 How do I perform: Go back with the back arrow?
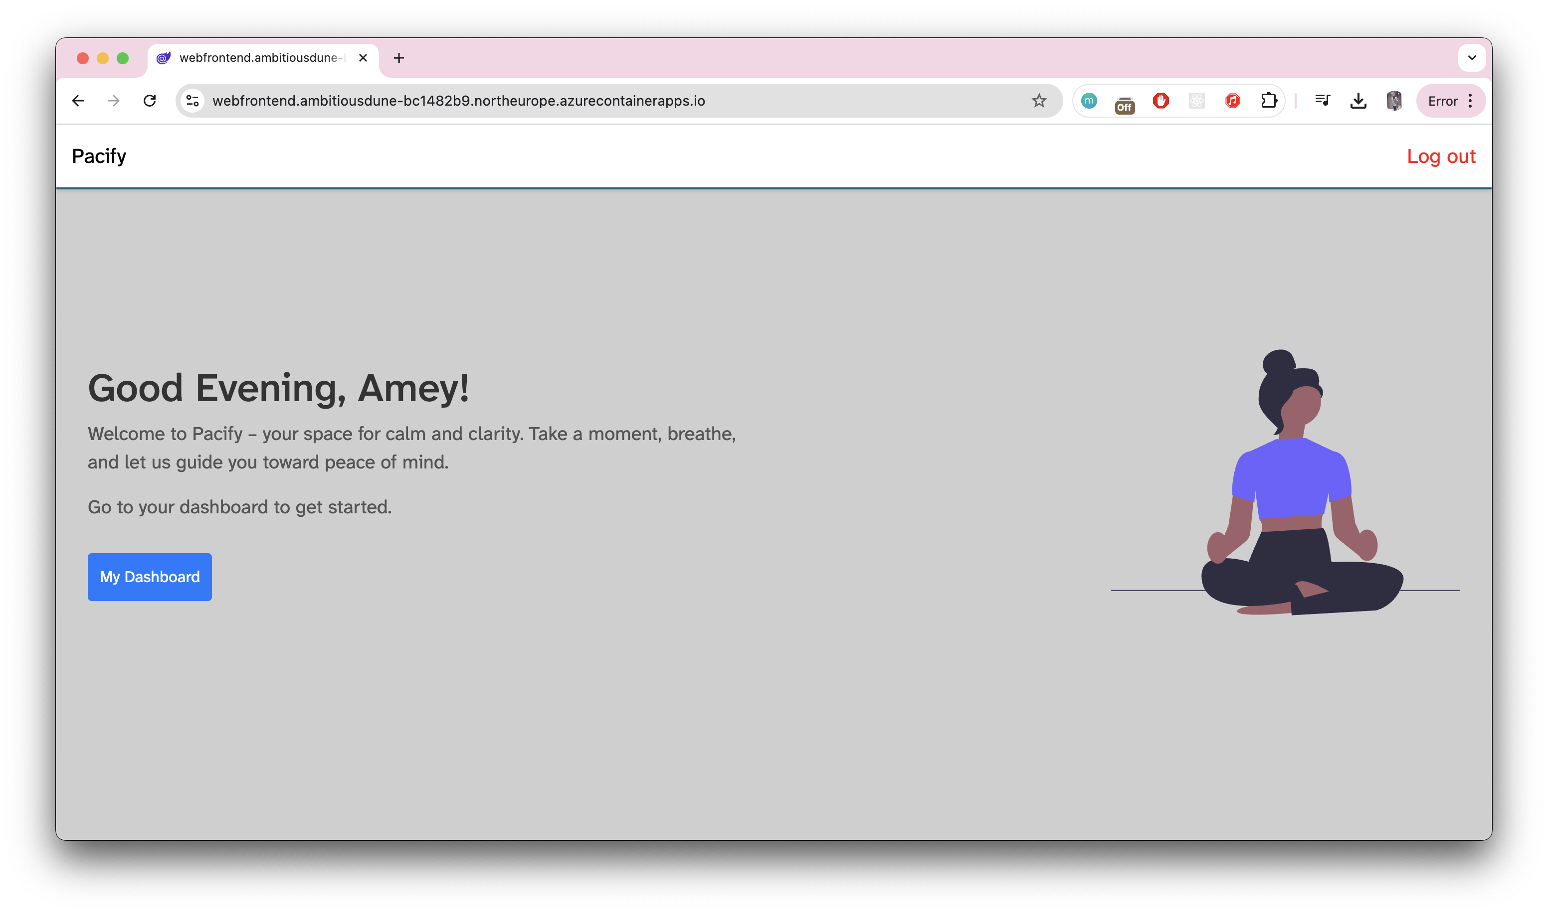pyautogui.click(x=78, y=100)
